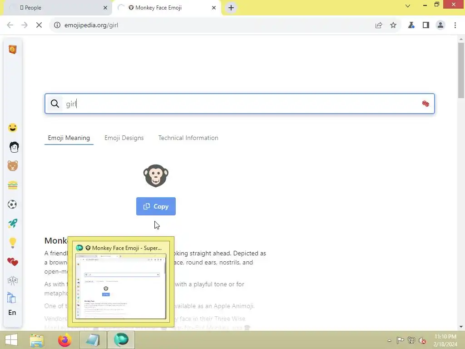Open the Animals category bear icon
Screen dimensions: 465x349
click(x=12, y=166)
